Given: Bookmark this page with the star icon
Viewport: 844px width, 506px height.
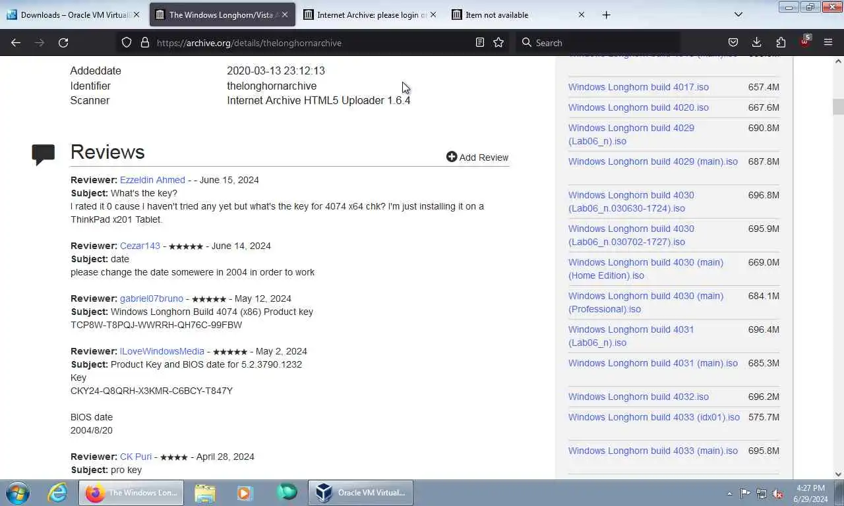Looking at the screenshot, I should (498, 42).
